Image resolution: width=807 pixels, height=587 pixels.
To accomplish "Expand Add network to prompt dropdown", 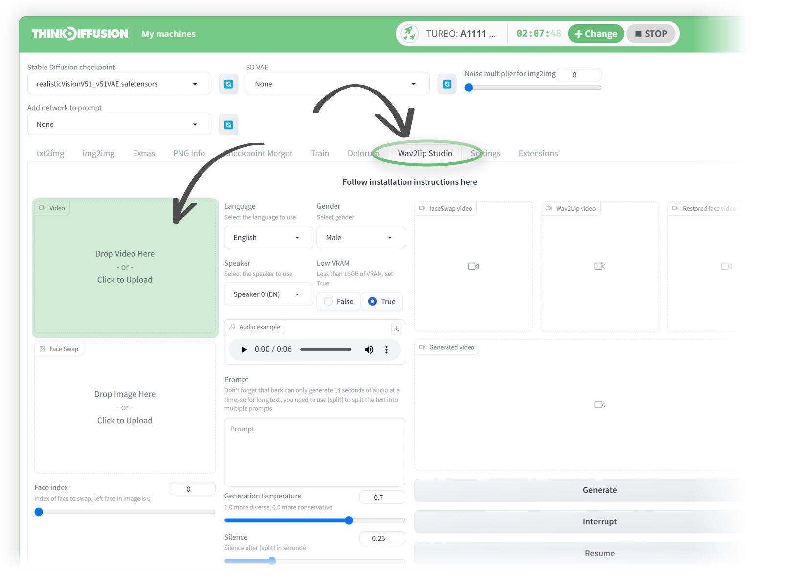I will tap(119, 124).
